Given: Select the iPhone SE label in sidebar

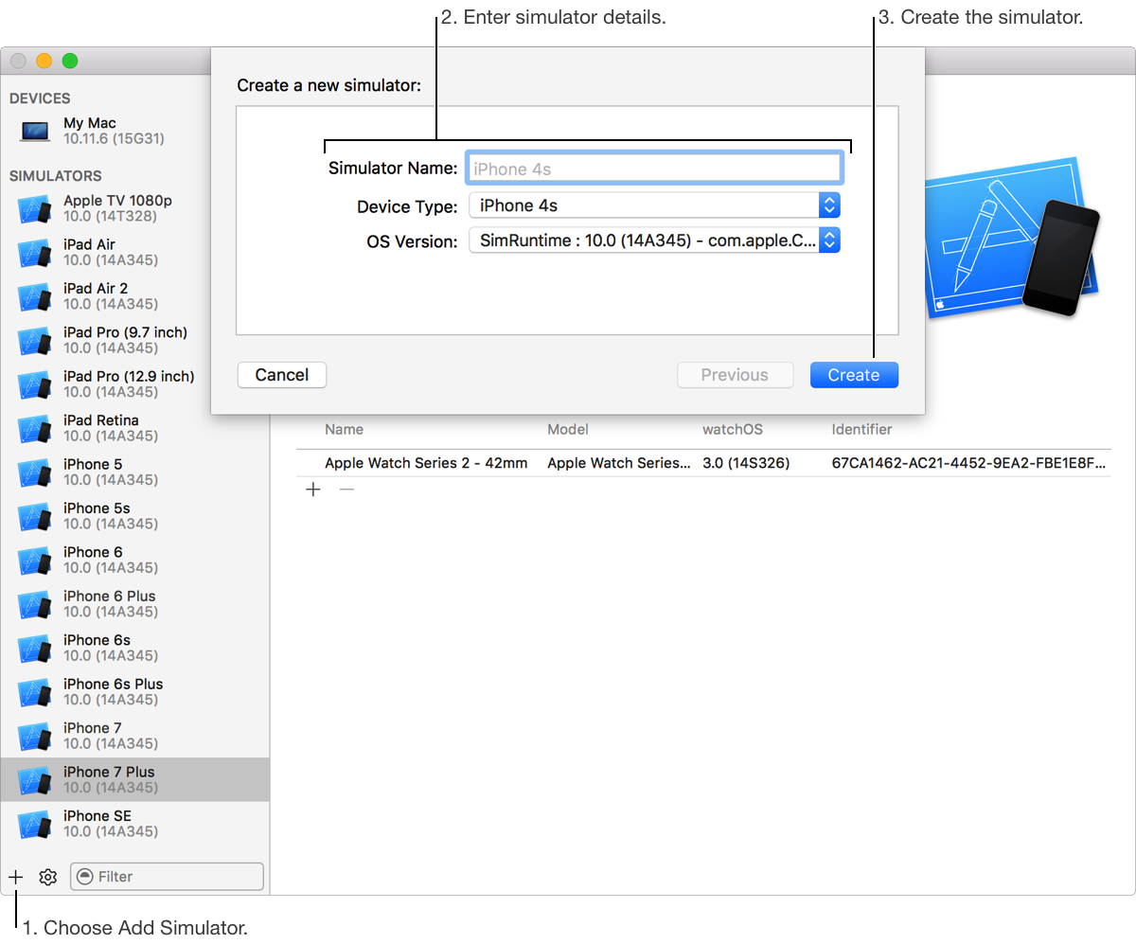Looking at the screenshot, I should tap(98, 816).
